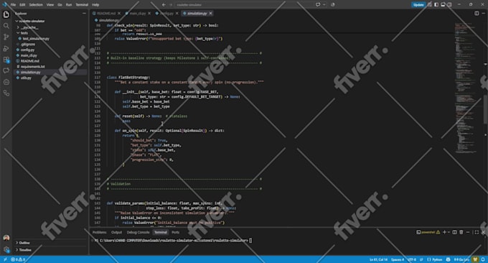Click the UTF-8 encoding in status bar

pyautogui.click(x=412, y=259)
